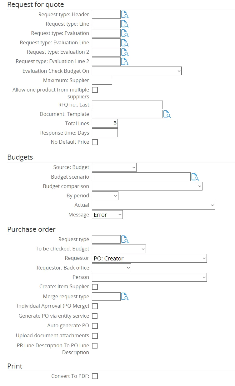Image resolution: width=235 pixels, height=386 pixels.
Task: Open the Message dropdown showing Error
Action: [x=107, y=215]
